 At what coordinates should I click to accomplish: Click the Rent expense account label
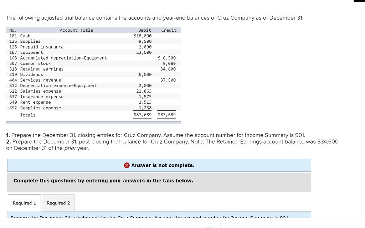pos(35,102)
